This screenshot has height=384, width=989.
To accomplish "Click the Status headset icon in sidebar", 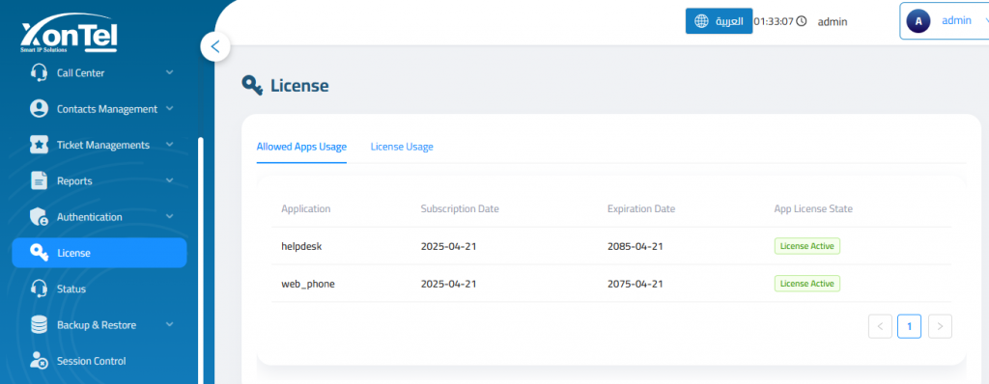I will (39, 288).
